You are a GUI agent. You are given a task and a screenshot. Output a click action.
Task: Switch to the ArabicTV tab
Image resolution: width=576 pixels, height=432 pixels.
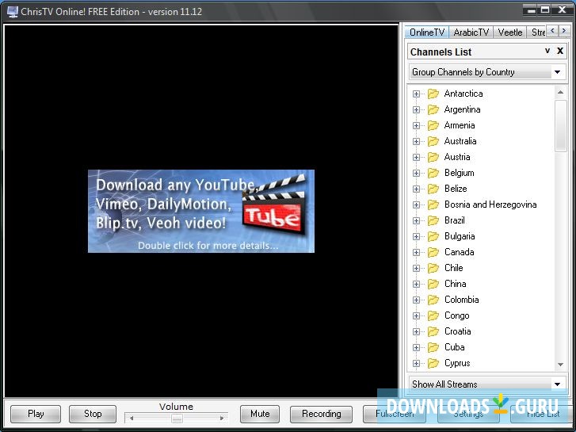pos(471,32)
